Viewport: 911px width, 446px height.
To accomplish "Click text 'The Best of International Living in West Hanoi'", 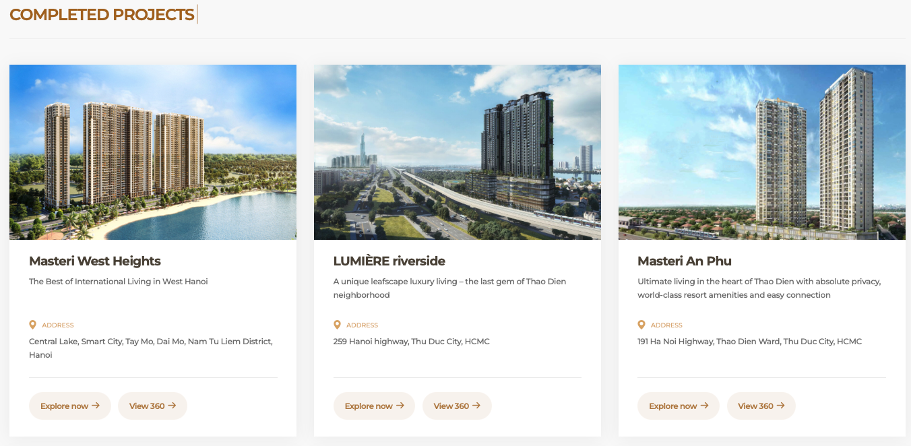I will 119,282.
